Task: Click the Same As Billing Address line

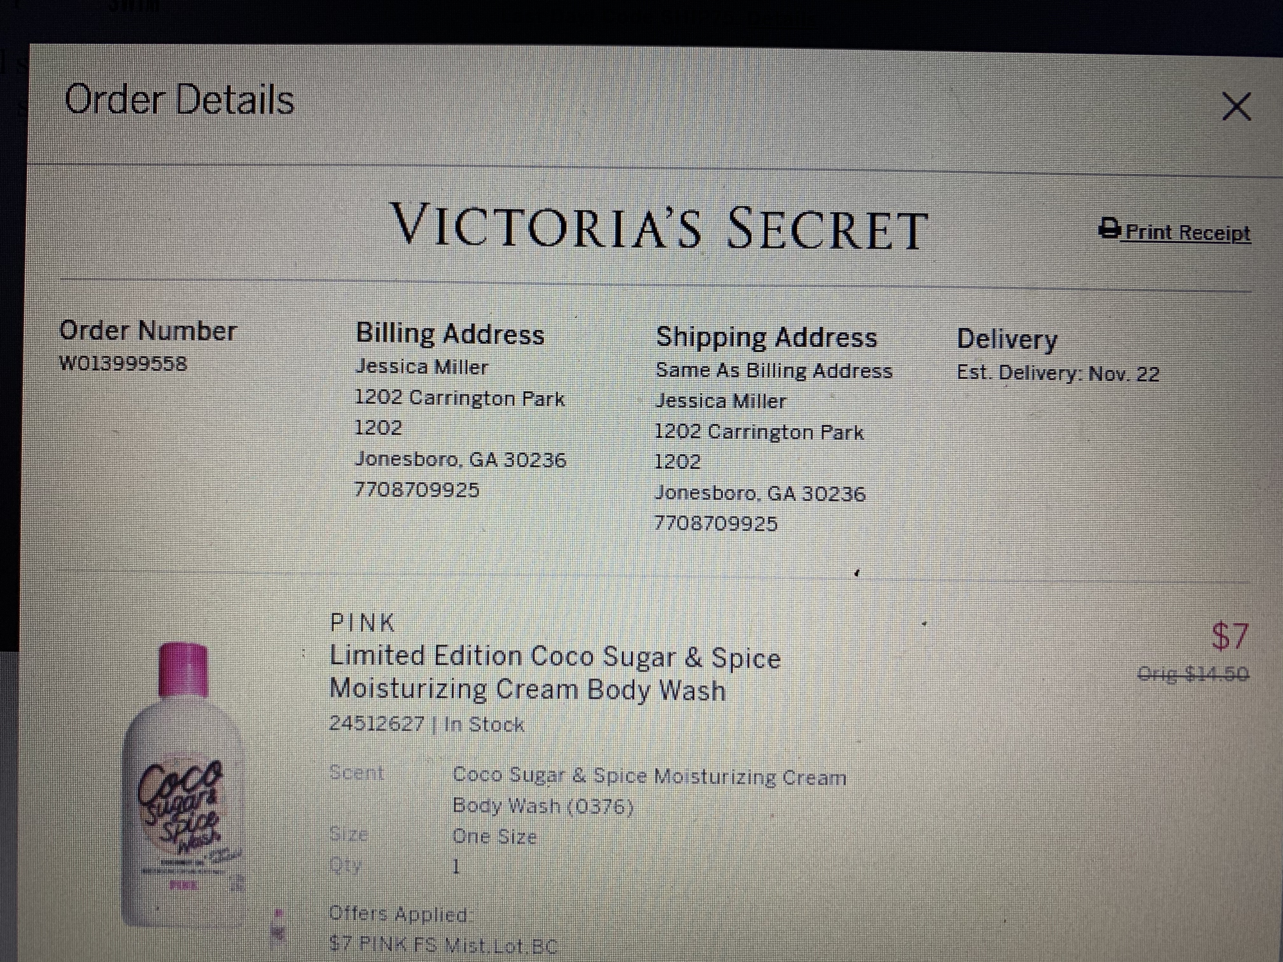Action: click(774, 371)
